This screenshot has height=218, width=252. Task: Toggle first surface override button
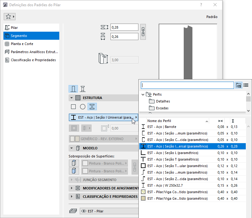coord(74,163)
